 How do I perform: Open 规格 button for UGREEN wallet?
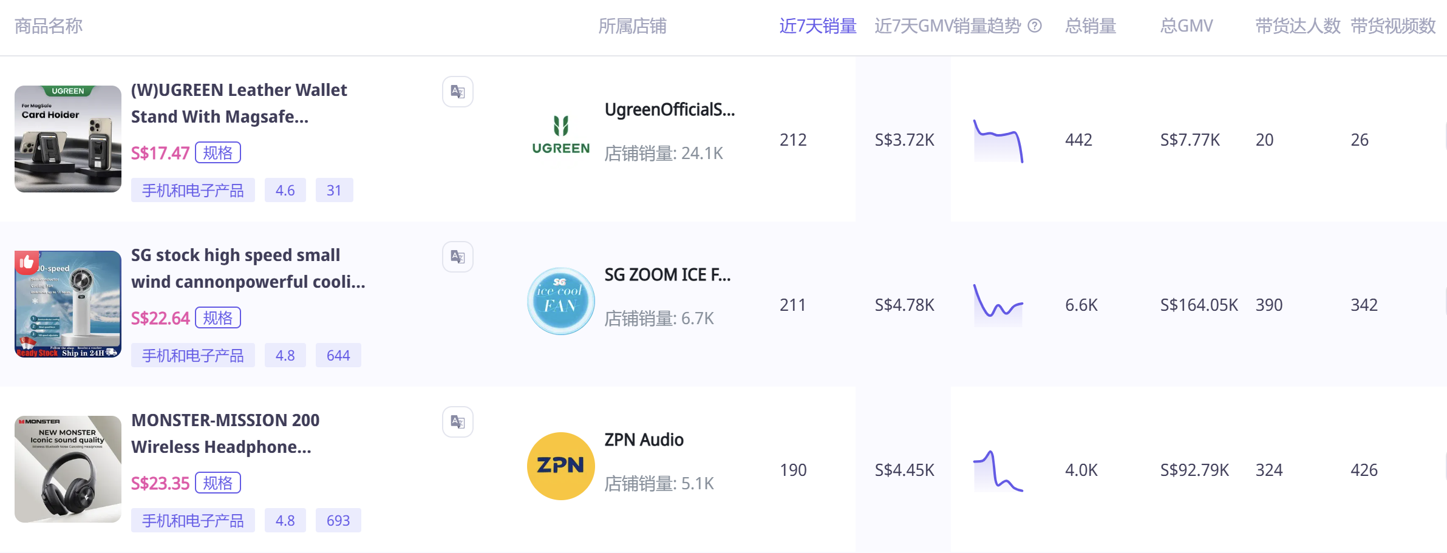[x=217, y=152]
